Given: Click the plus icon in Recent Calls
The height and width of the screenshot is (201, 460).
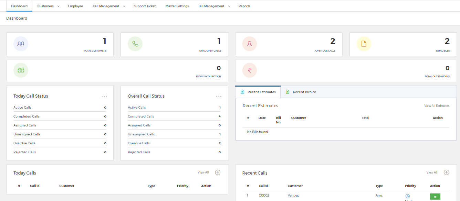Looking at the screenshot, I should coord(446,172).
